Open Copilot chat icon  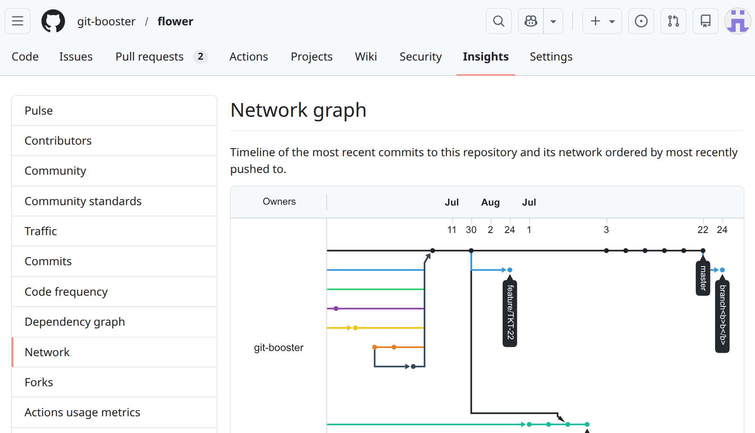[531, 21]
